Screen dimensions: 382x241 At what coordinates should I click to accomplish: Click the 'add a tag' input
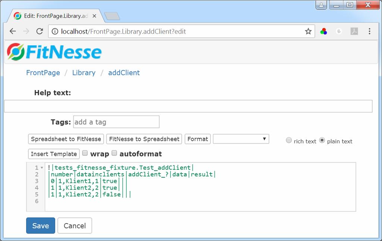(x=116, y=122)
